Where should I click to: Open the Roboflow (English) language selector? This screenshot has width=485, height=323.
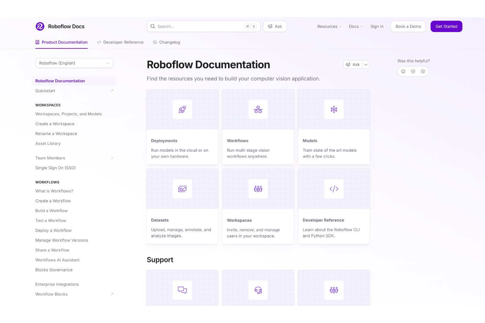click(74, 63)
